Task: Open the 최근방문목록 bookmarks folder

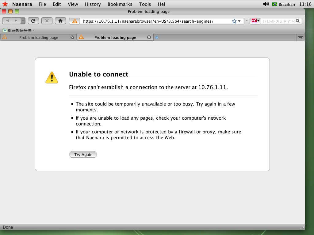Action: [19, 30]
